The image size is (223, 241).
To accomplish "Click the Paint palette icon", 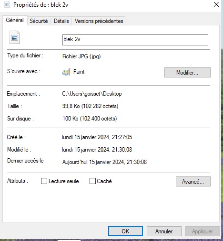I will tap(66, 72).
